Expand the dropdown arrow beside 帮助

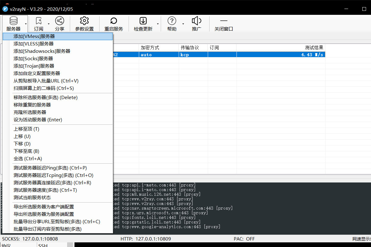coord(183,23)
